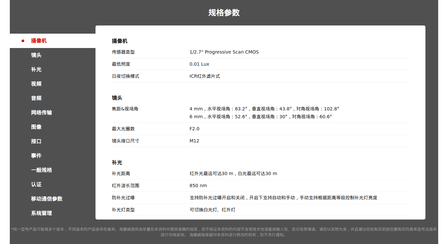Go to the 认证 sidebar tab

coord(53,185)
